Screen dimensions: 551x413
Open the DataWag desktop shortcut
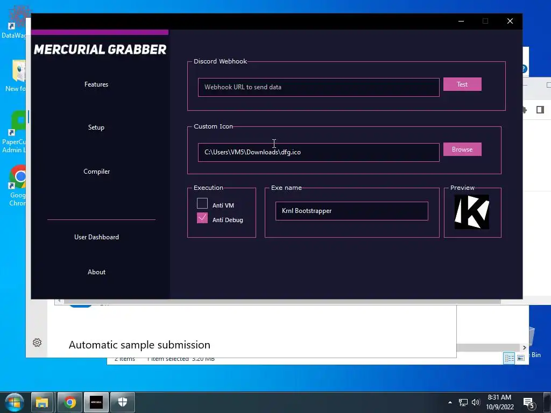[x=16, y=23]
